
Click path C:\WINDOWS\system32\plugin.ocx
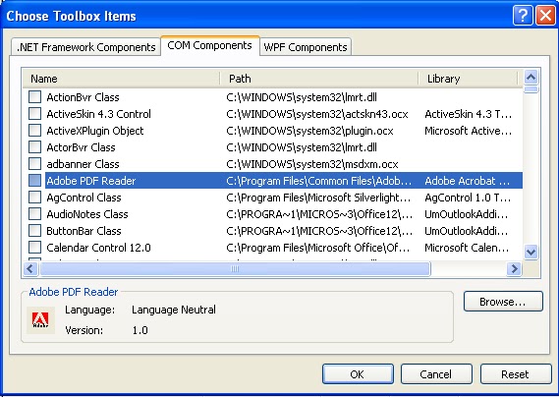pyautogui.click(x=309, y=131)
